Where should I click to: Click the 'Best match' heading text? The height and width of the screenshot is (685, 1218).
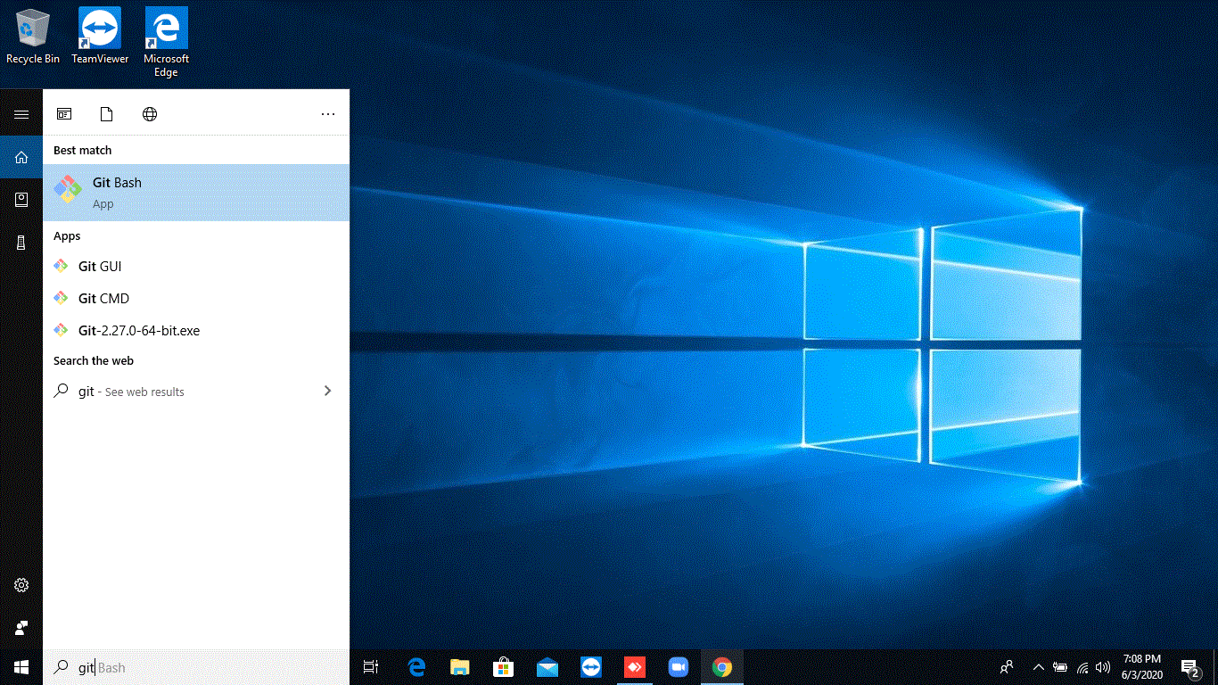coord(82,151)
